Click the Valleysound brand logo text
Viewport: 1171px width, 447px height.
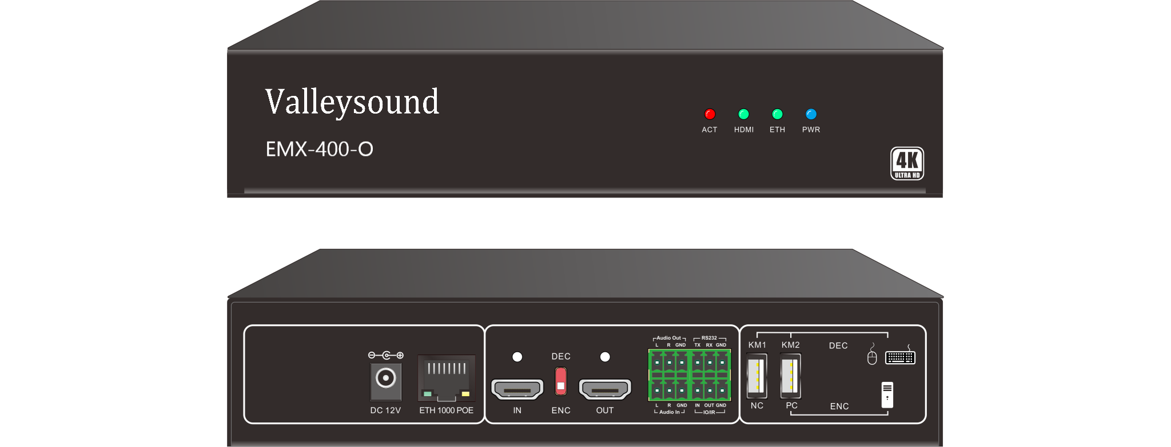pyautogui.click(x=352, y=102)
